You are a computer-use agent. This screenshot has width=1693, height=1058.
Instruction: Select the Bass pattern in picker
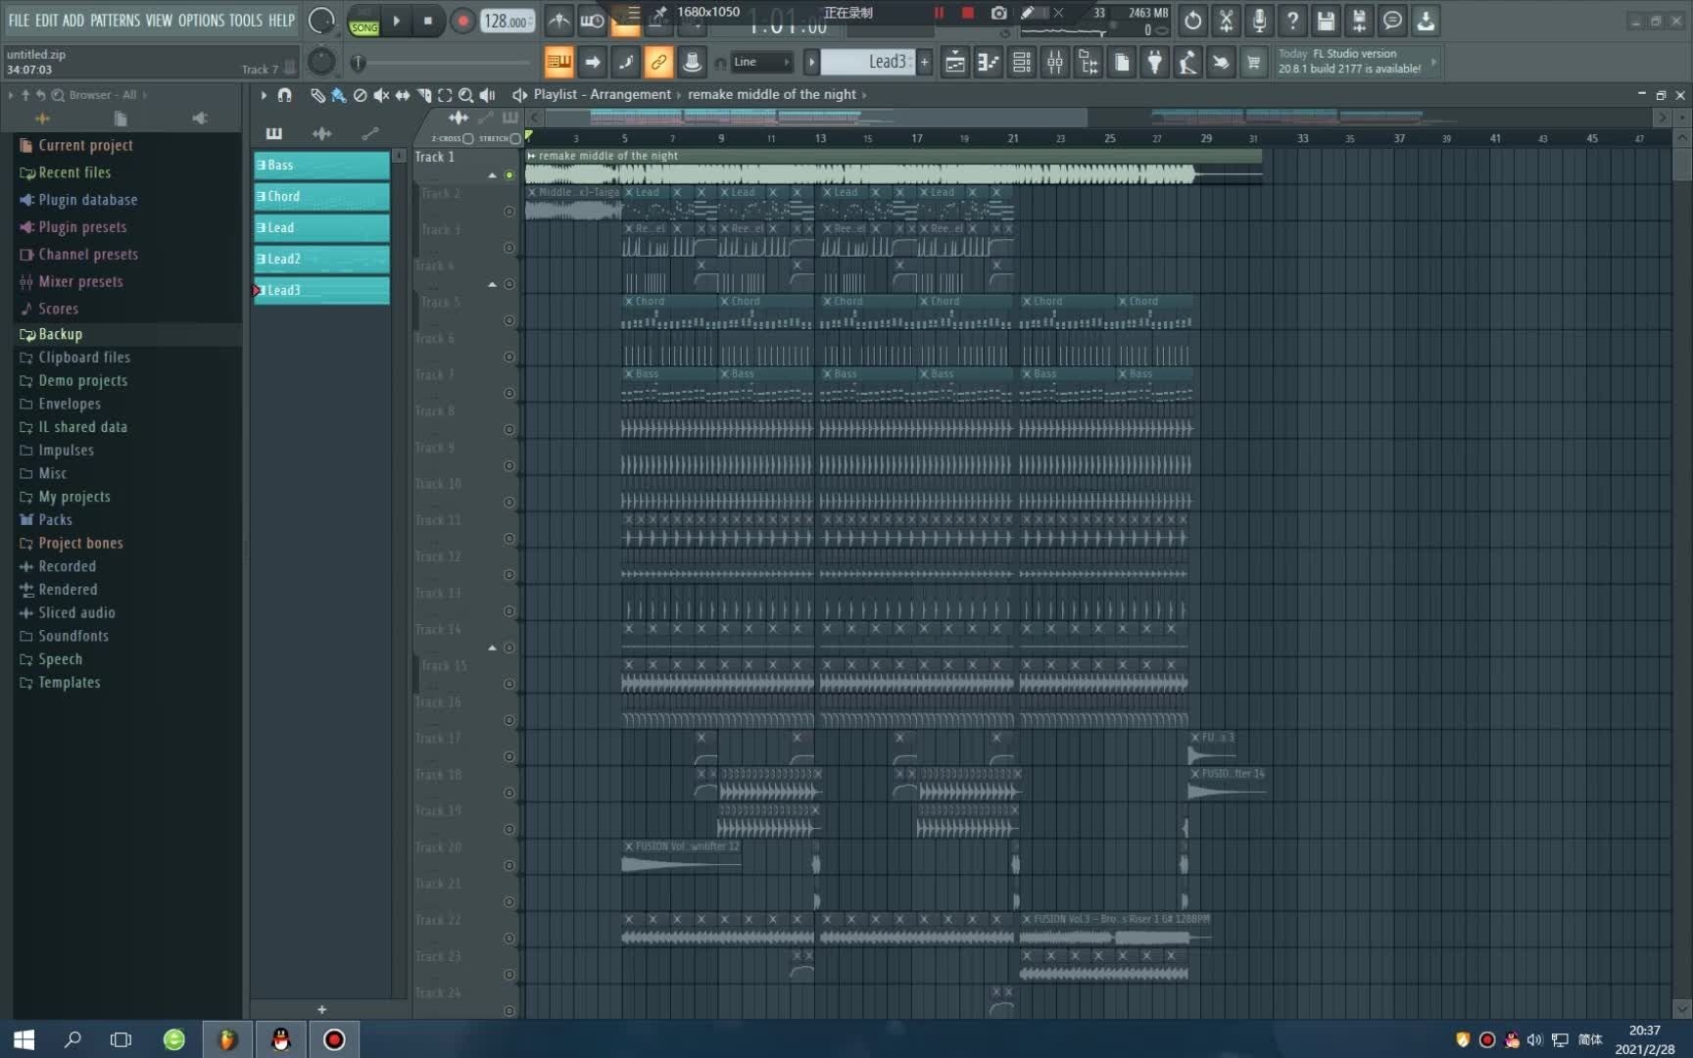click(321, 165)
